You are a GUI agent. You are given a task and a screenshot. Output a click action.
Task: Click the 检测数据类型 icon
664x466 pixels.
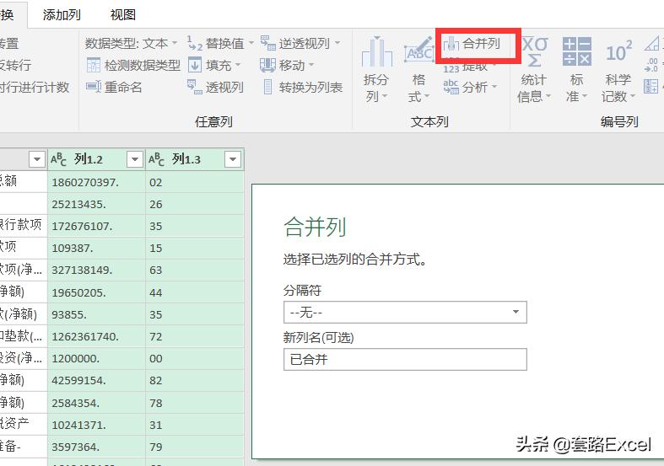coord(93,65)
